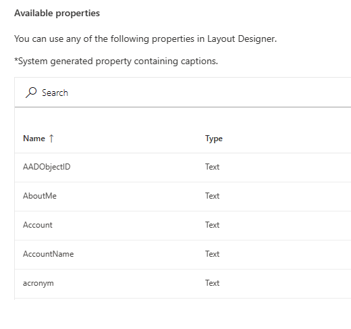Focus the Search properties field
The image size is (351, 329).
coord(183,93)
